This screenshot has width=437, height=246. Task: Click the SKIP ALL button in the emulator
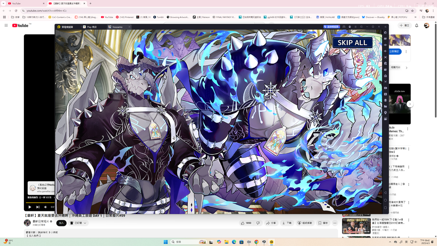click(x=352, y=43)
